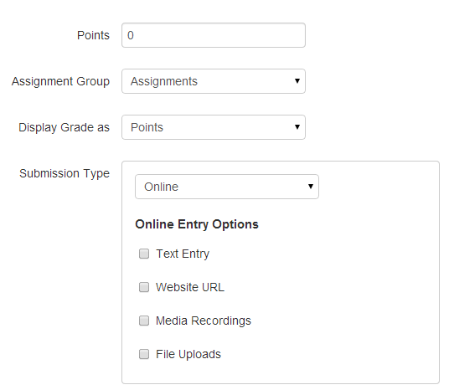Toggle the Media Recordings checkbox
Viewport: 449px width, 390px height.
[144, 321]
